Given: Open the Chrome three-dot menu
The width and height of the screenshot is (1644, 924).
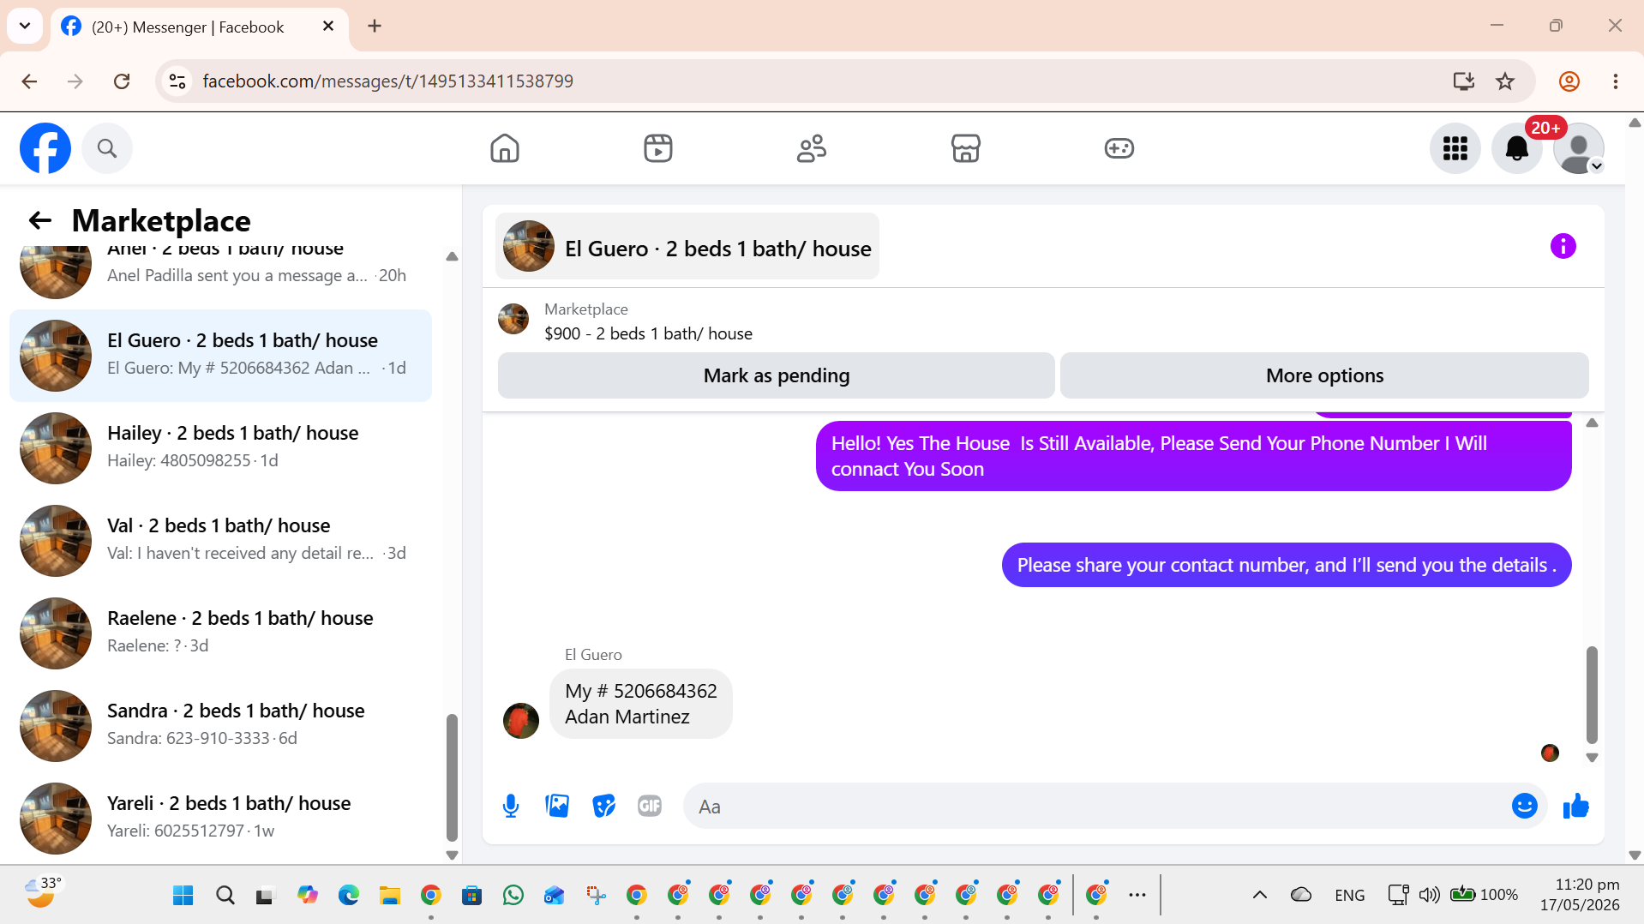Looking at the screenshot, I should click(x=1616, y=81).
